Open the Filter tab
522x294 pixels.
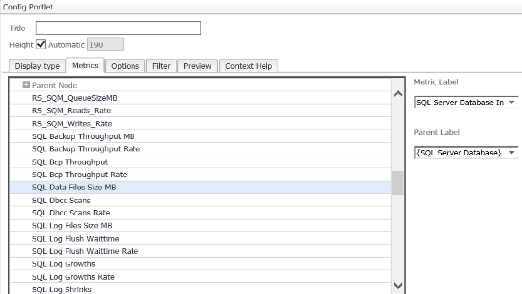point(161,66)
